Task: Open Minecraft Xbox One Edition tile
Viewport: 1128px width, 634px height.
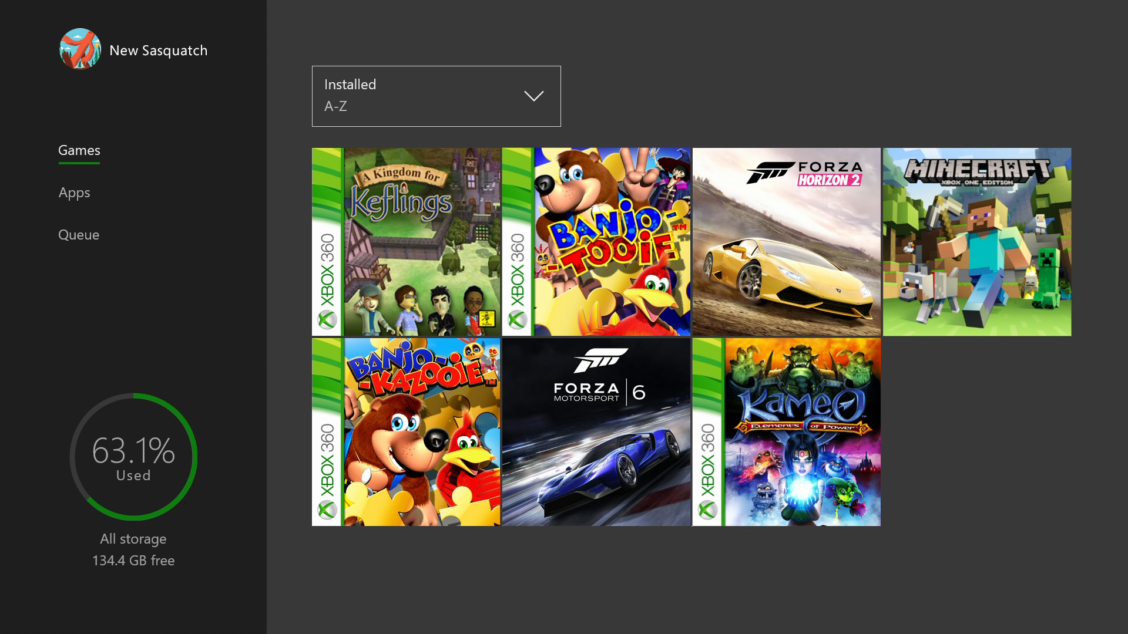Action: (976, 242)
